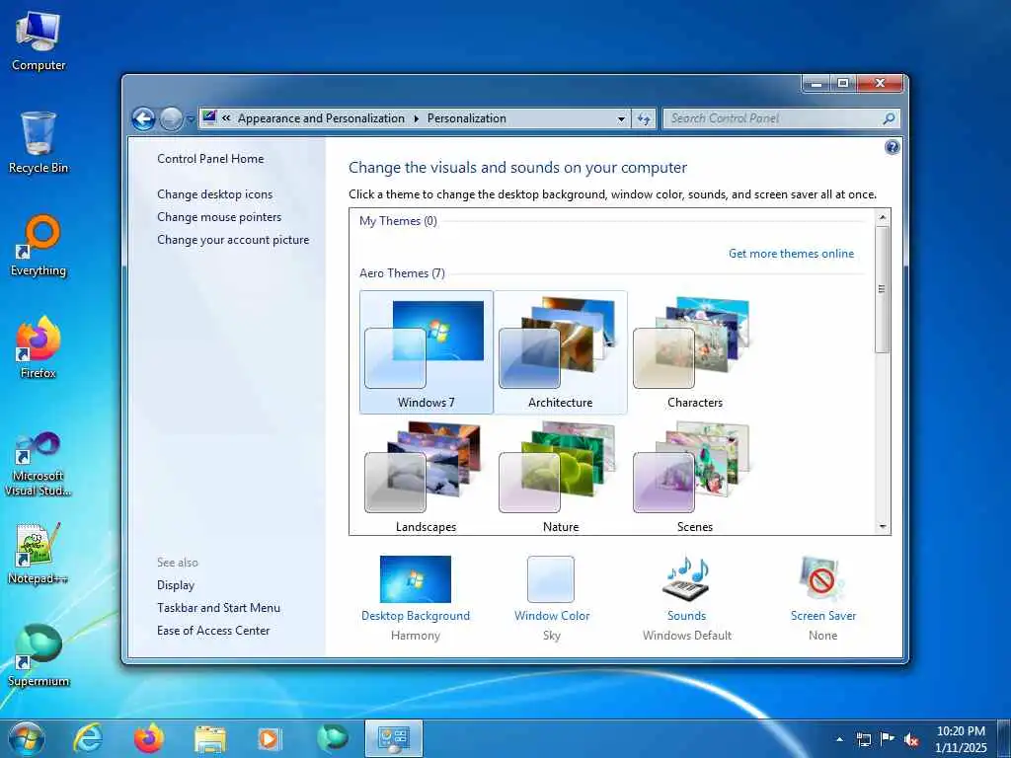The image size is (1011, 758).
Task: Select the Notepad++ desktop shortcut
Action: 39,554
